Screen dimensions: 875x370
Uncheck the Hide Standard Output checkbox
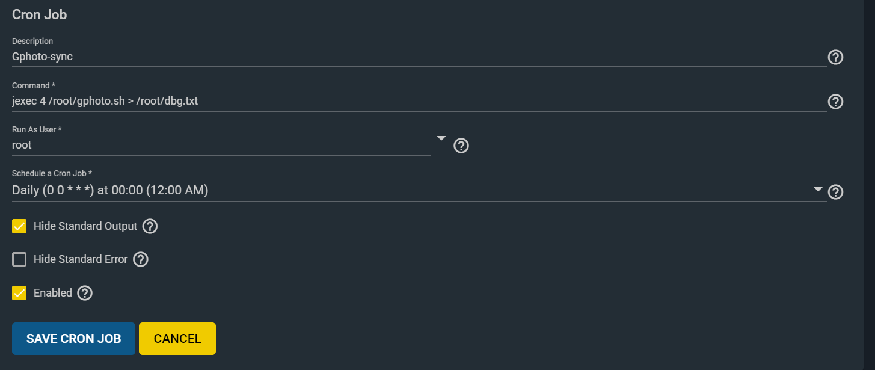pyautogui.click(x=19, y=226)
